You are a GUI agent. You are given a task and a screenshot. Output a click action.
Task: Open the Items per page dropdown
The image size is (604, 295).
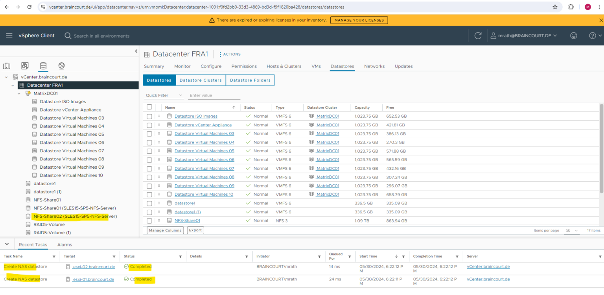point(571,231)
